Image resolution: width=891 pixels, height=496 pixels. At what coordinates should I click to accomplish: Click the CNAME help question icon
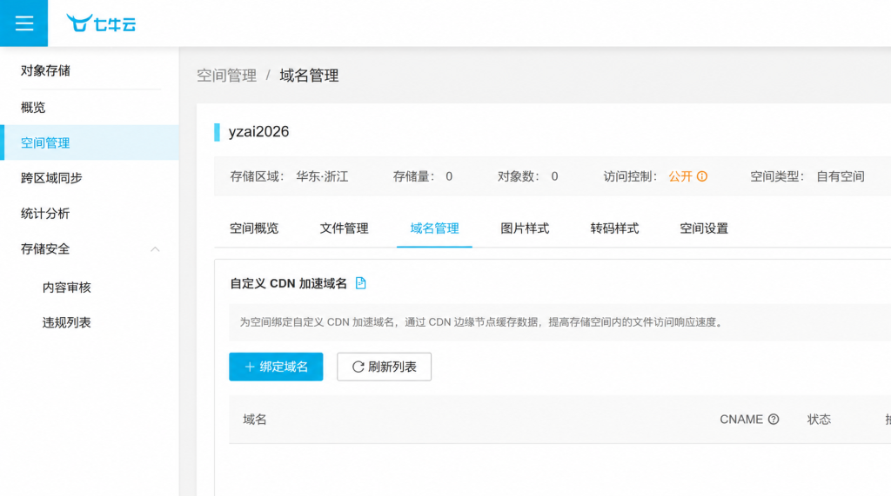(774, 420)
